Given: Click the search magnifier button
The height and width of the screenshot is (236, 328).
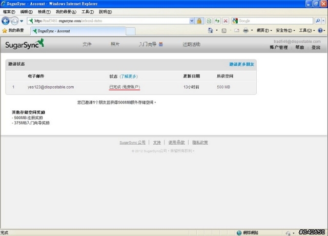Looking at the screenshot, I should point(318,21).
